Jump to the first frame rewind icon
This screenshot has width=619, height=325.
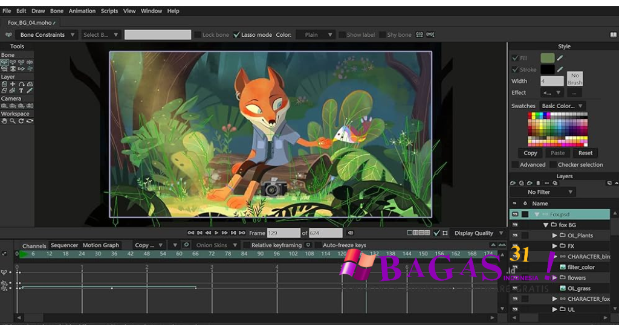(190, 233)
